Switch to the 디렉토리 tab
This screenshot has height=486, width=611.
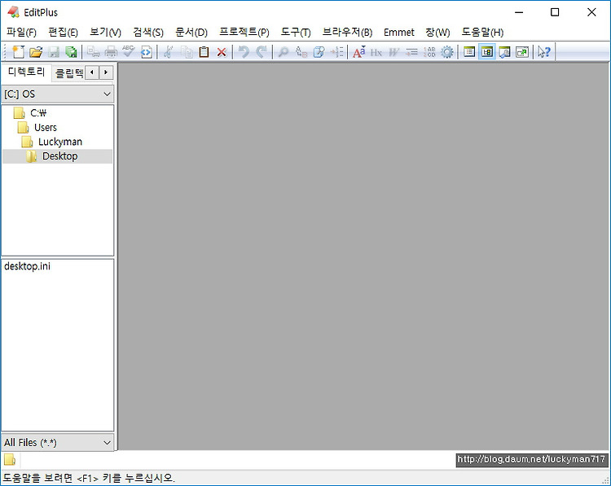(27, 72)
